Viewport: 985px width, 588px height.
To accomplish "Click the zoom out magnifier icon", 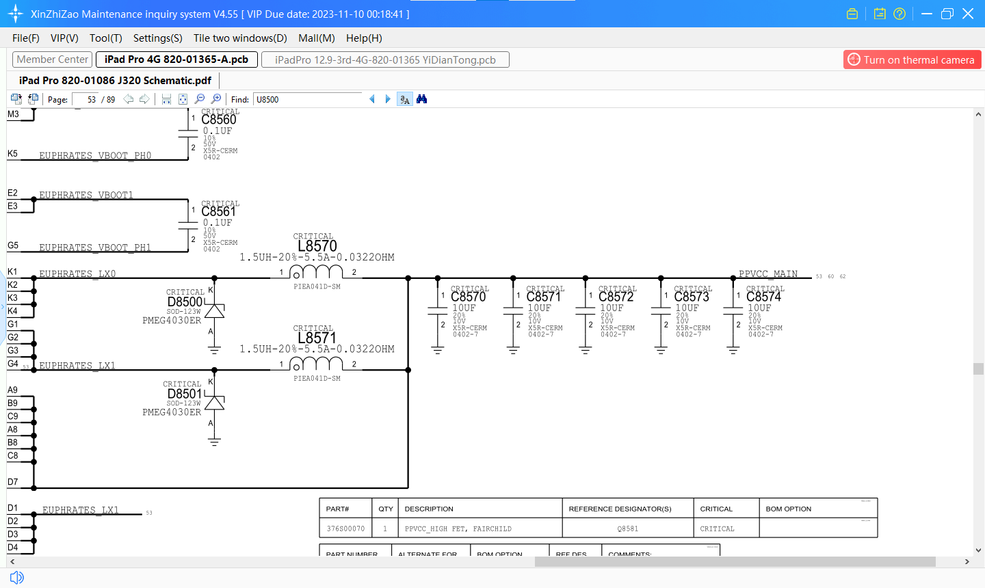I will click(200, 99).
